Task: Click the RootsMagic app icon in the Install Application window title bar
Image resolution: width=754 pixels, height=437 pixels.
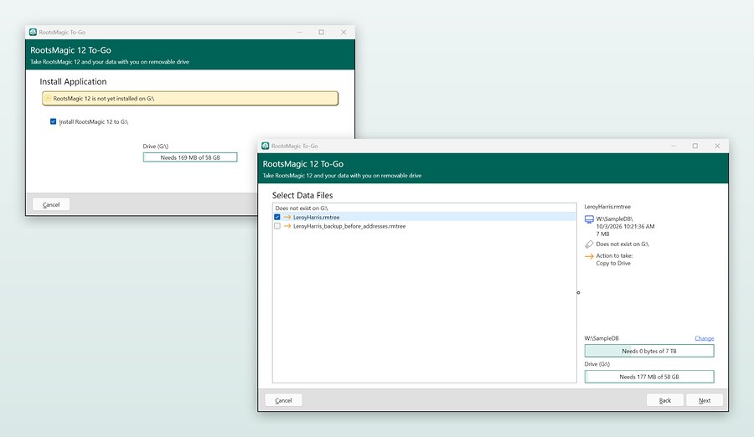Action: tap(33, 32)
